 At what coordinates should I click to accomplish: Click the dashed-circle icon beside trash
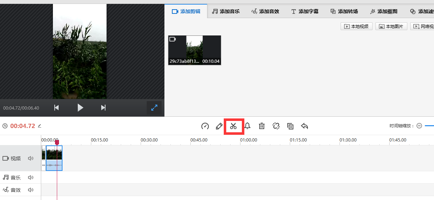pos(276,126)
